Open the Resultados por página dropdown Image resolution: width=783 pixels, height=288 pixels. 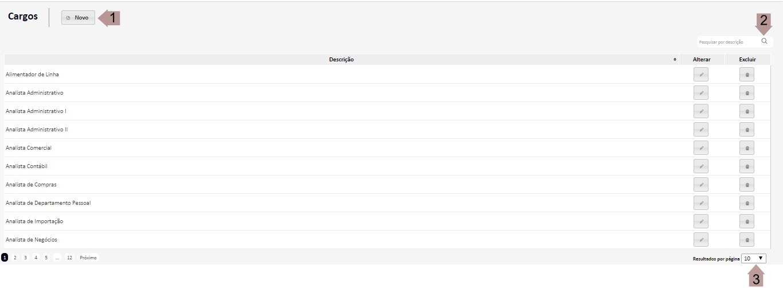(x=754, y=259)
